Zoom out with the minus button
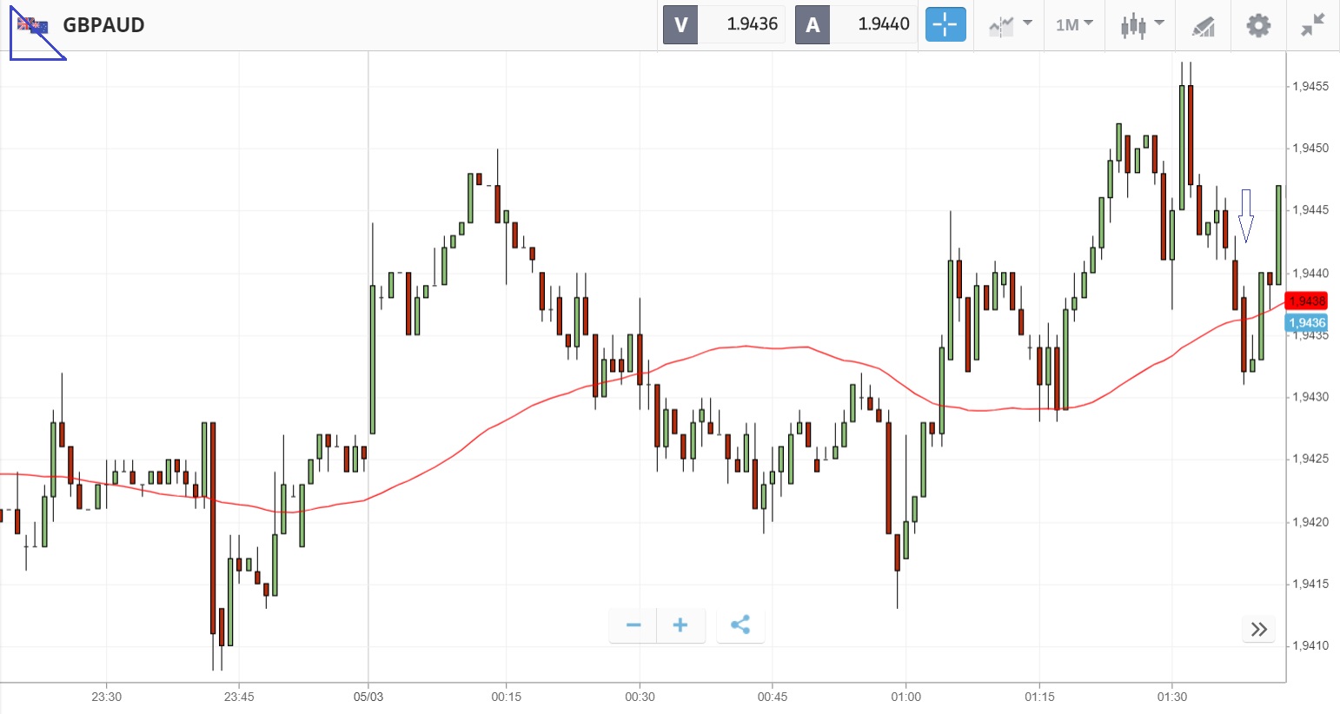The height and width of the screenshot is (714, 1340). click(x=634, y=625)
